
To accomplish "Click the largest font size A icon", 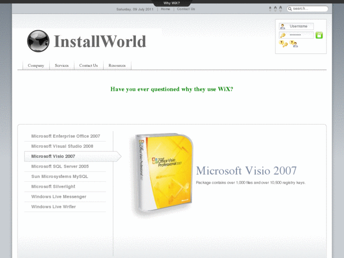I will pos(281,9).
